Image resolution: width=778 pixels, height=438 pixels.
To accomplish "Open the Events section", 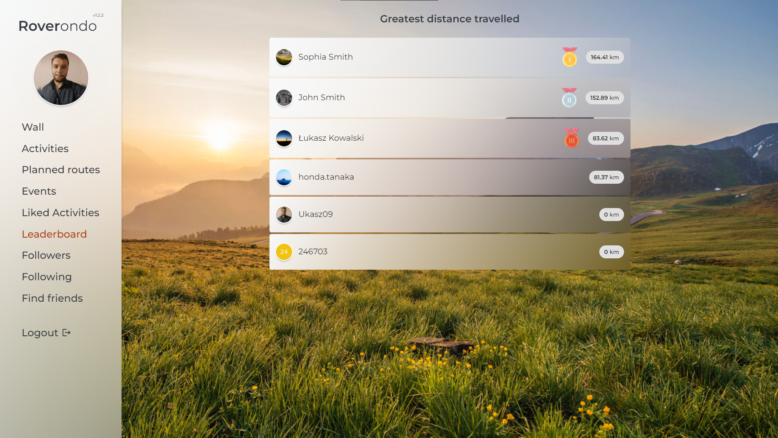I will (x=39, y=191).
